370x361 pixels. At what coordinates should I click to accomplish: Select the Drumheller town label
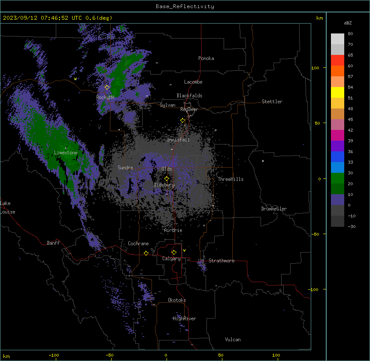(274, 209)
